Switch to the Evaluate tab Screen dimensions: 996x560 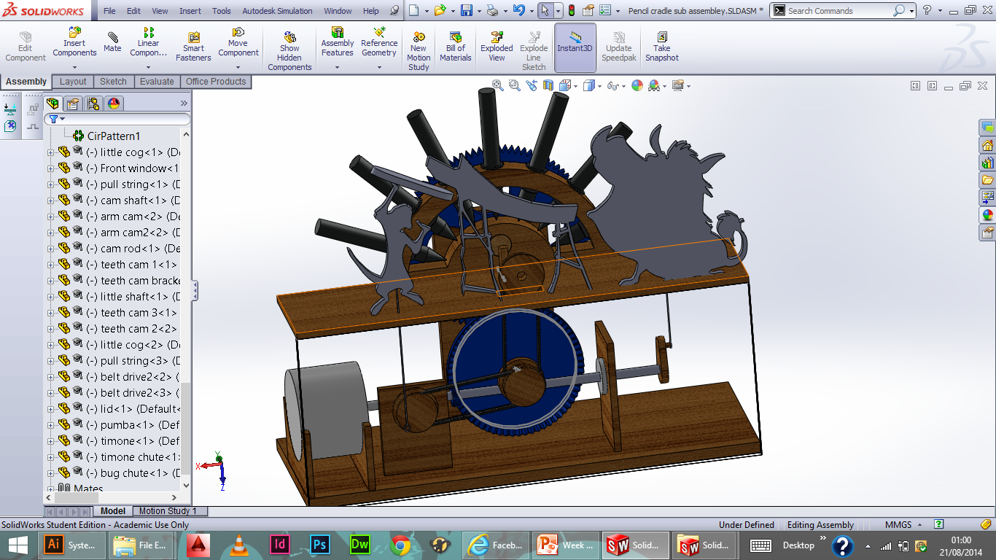[x=157, y=82]
